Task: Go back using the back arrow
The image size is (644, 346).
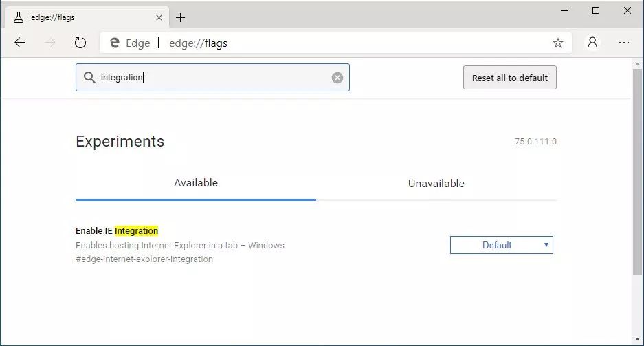Action: point(20,43)
